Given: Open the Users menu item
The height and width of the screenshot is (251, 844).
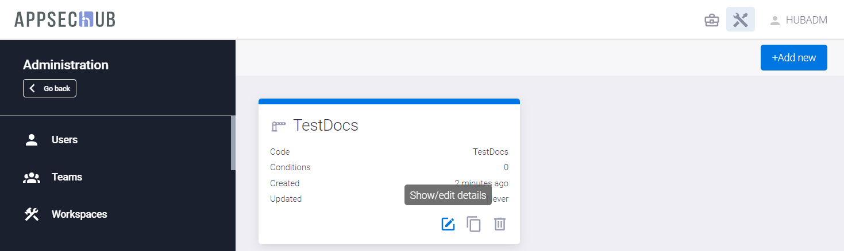Looking at the screenshot, I should pos(64,140).
